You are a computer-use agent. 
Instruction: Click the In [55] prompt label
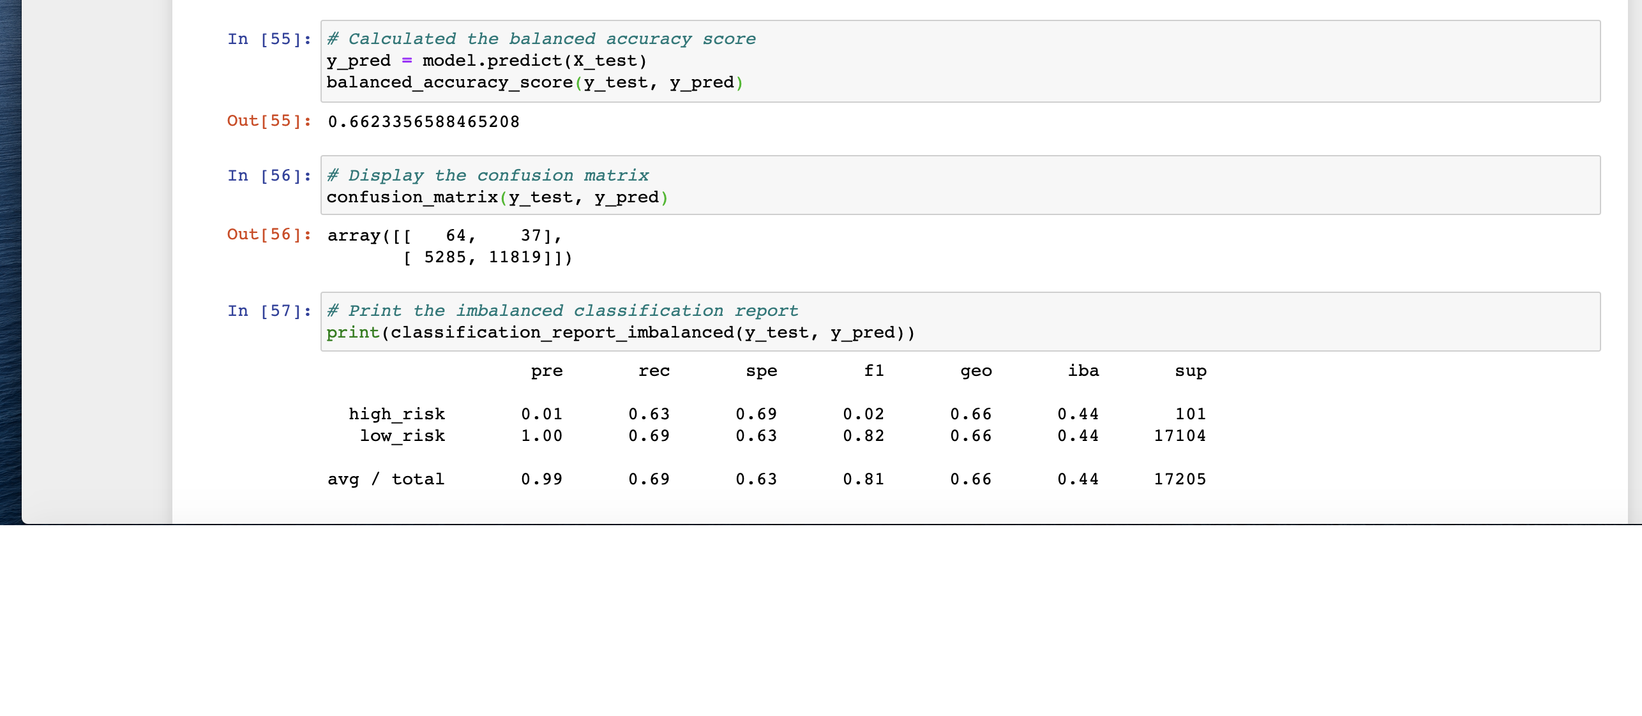coord(268,38)
